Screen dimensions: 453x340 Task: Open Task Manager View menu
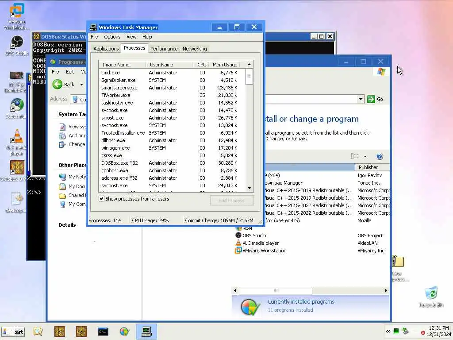pyautogui.click(x=131, y=37)
